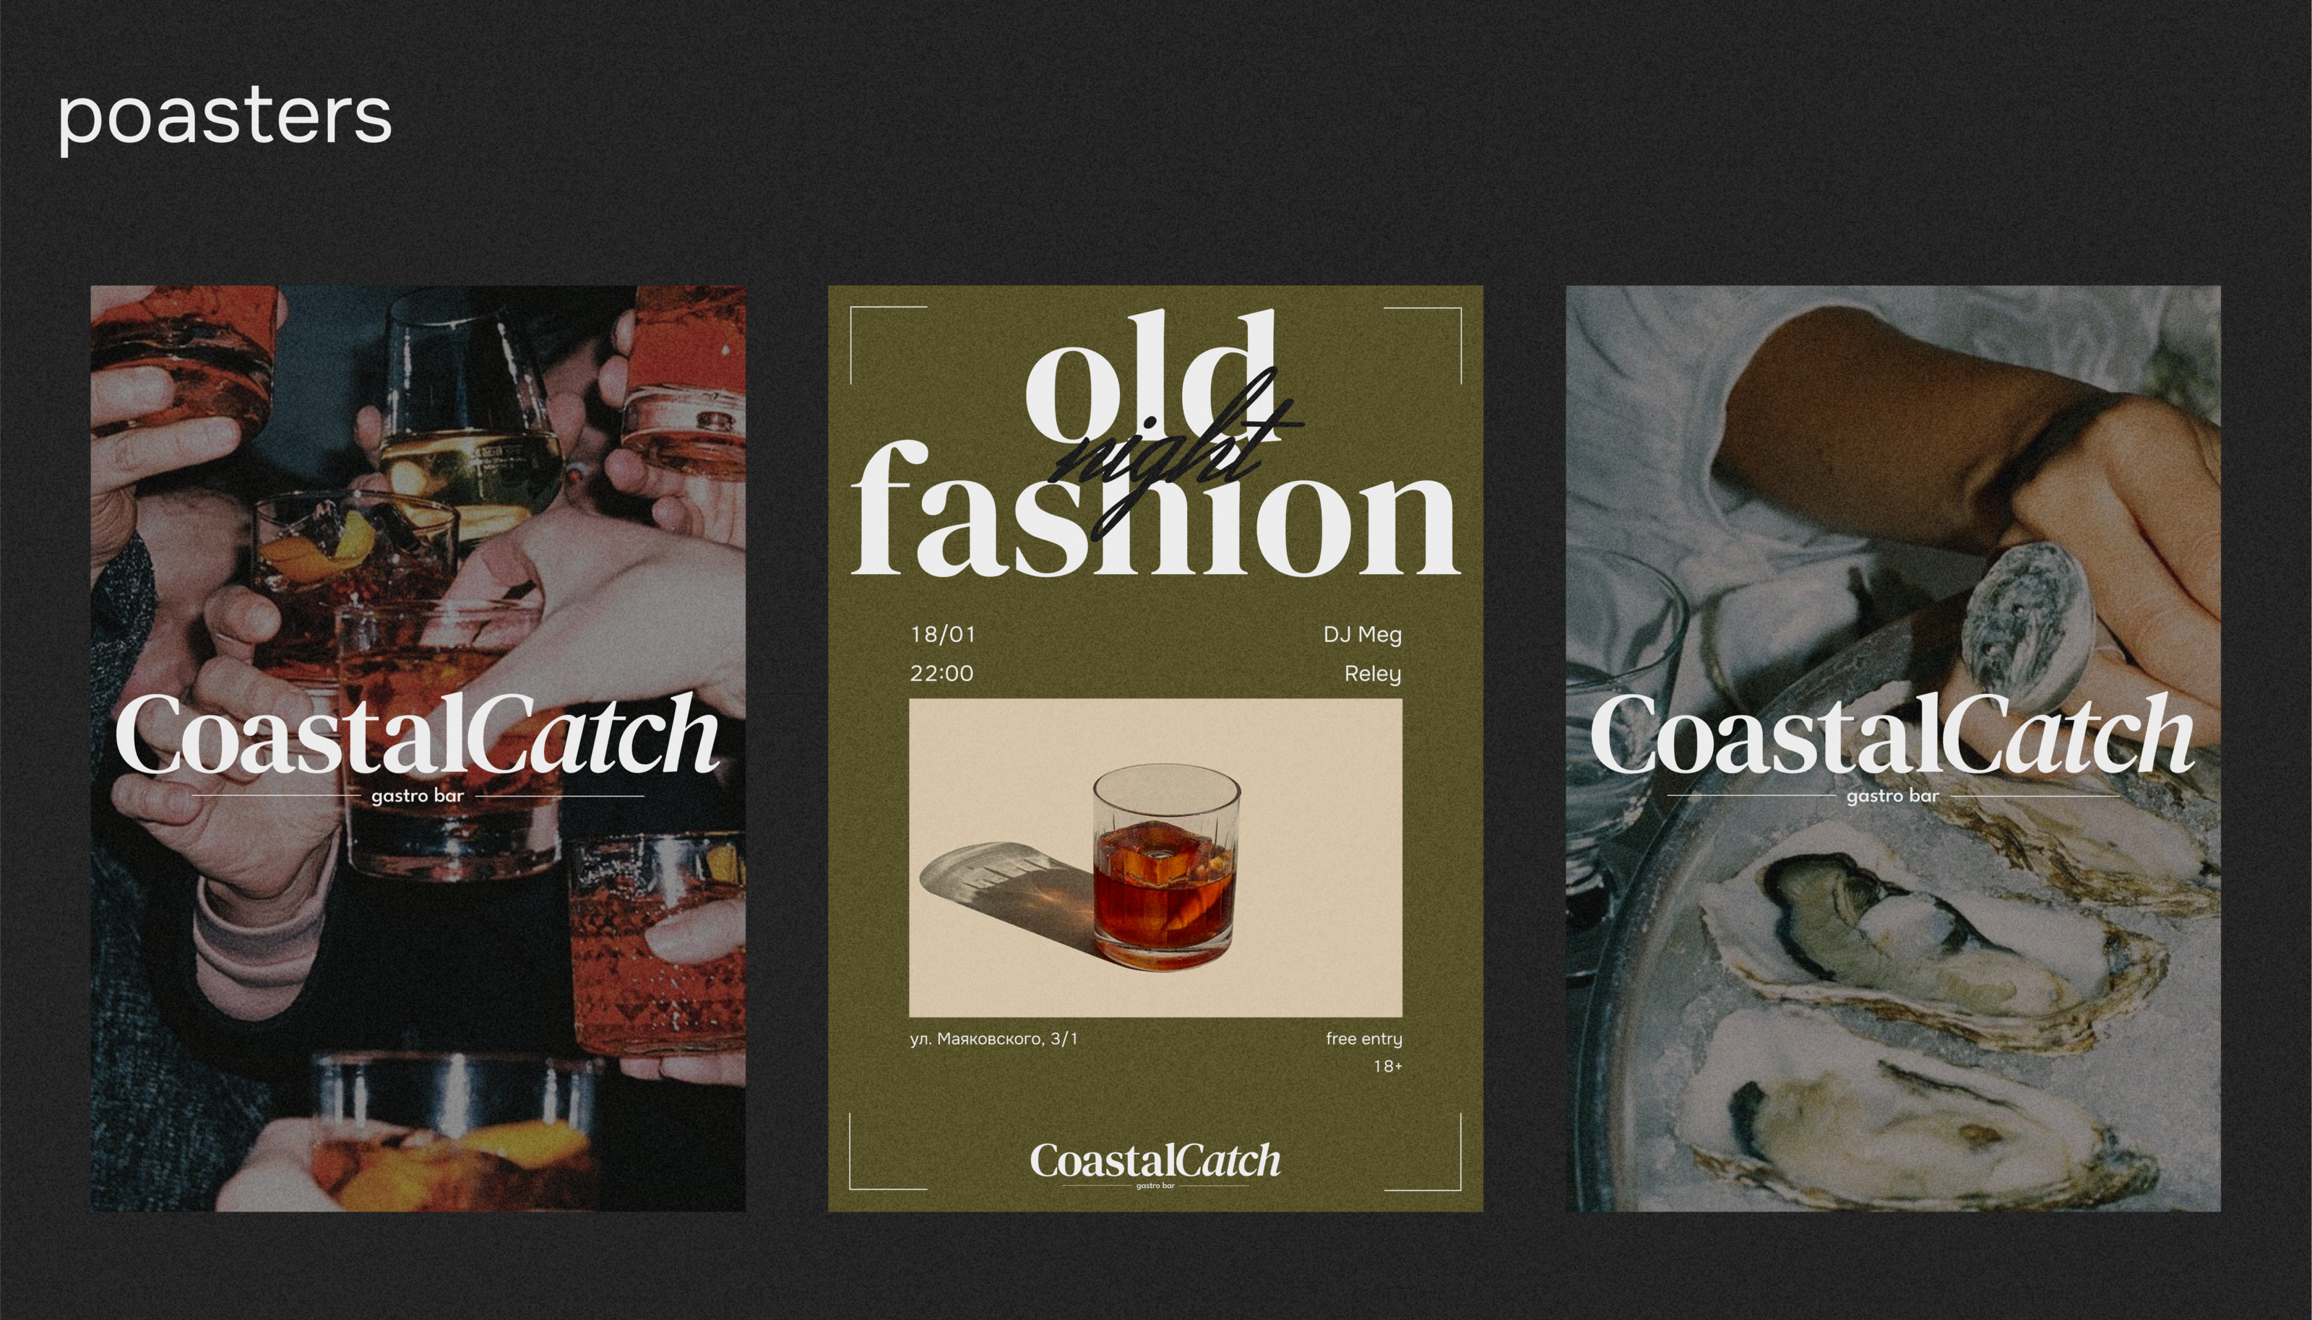Image resolution: width=2312 pixels, height=1320 pixels.
Task: Click the 18+ age label
Action: (x=1388, y=1066)
